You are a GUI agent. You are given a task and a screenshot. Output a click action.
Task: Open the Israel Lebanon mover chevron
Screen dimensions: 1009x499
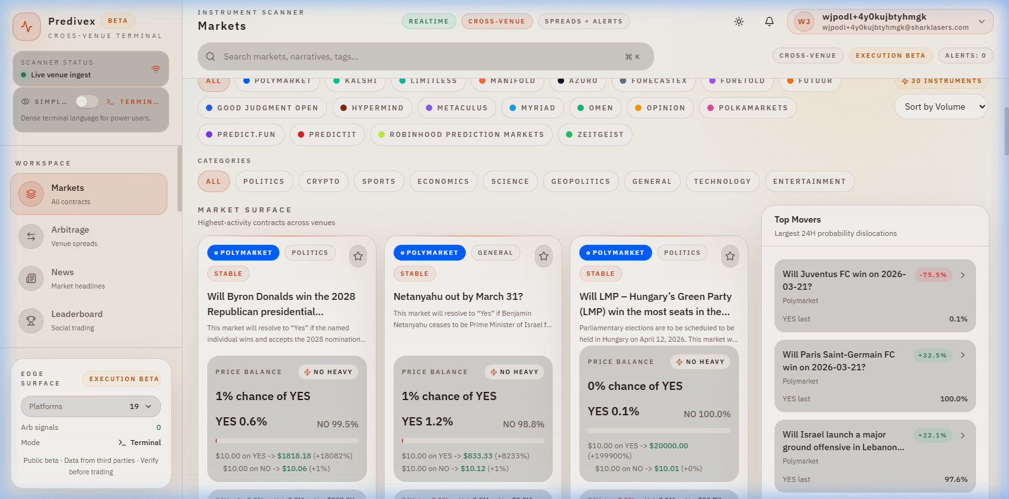(x=963, y=436)
